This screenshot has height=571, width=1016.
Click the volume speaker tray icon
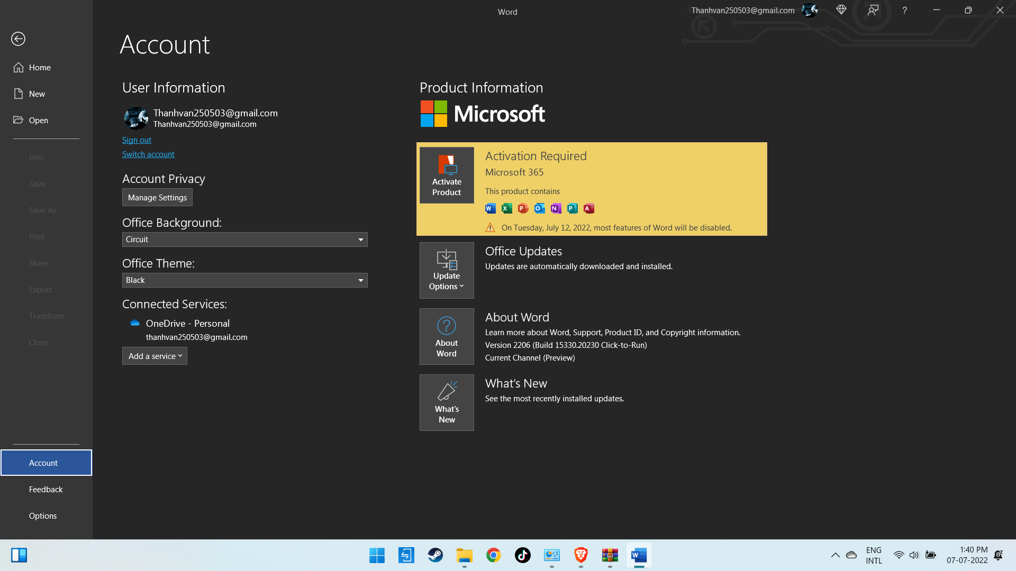coord(914,555)
